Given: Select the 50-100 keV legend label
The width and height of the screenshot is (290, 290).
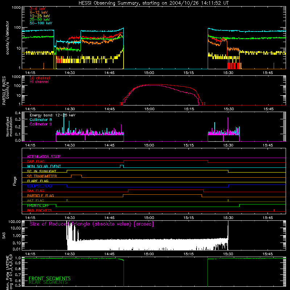Looking at the screenshot, I should point(41,23).
